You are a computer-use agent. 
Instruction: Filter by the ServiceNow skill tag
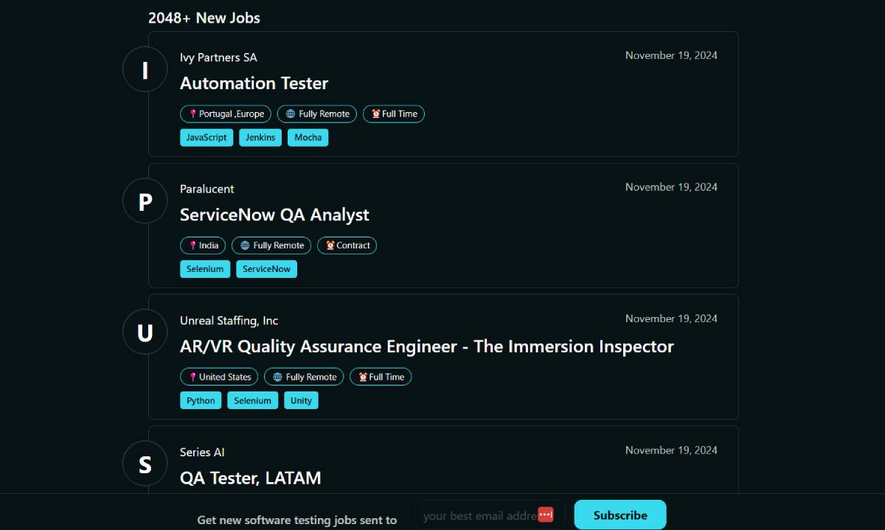pos(267,269)
